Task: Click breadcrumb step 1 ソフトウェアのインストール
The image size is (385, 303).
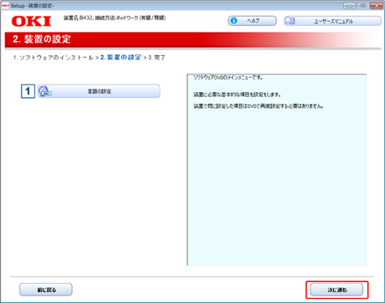Action: (54, 58)
